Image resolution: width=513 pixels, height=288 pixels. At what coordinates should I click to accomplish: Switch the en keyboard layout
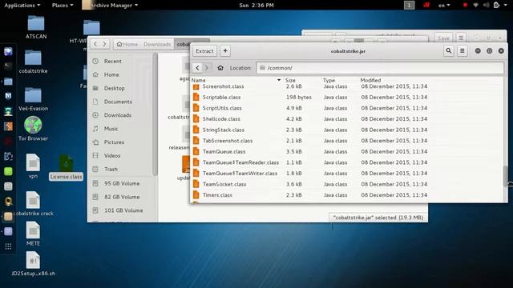pos(444,6)
